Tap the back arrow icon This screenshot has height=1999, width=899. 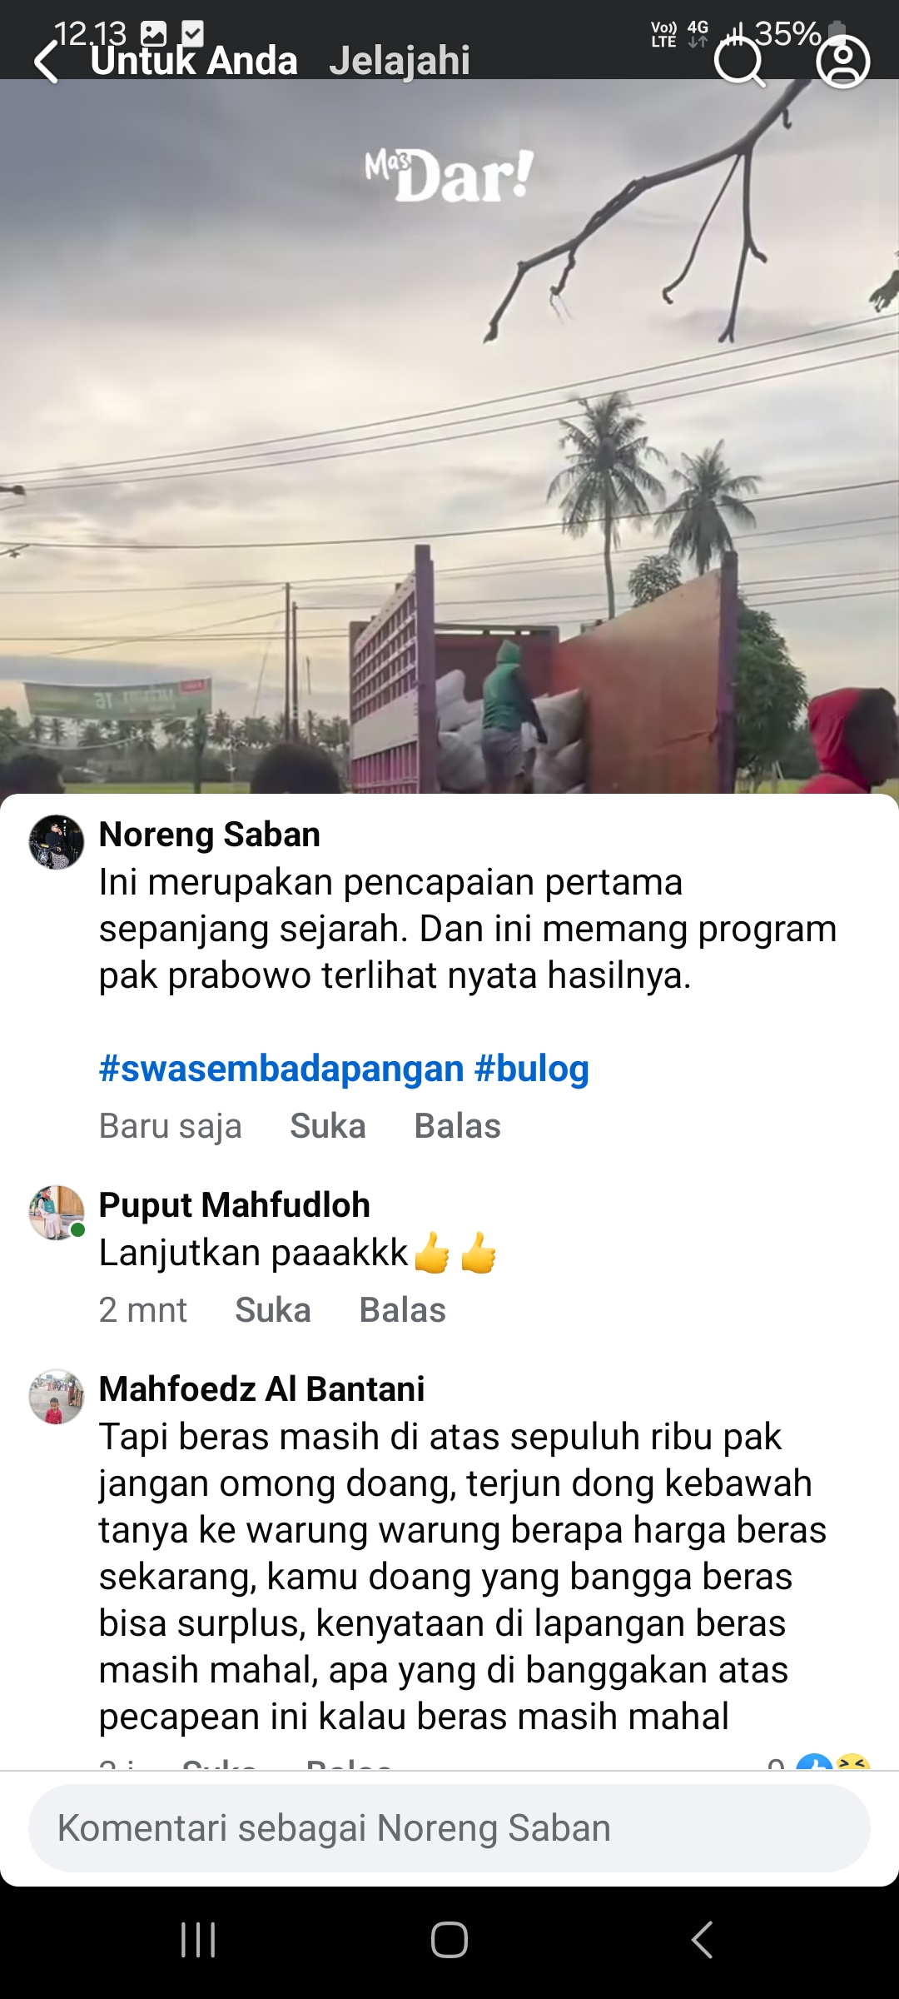point(47,62)
